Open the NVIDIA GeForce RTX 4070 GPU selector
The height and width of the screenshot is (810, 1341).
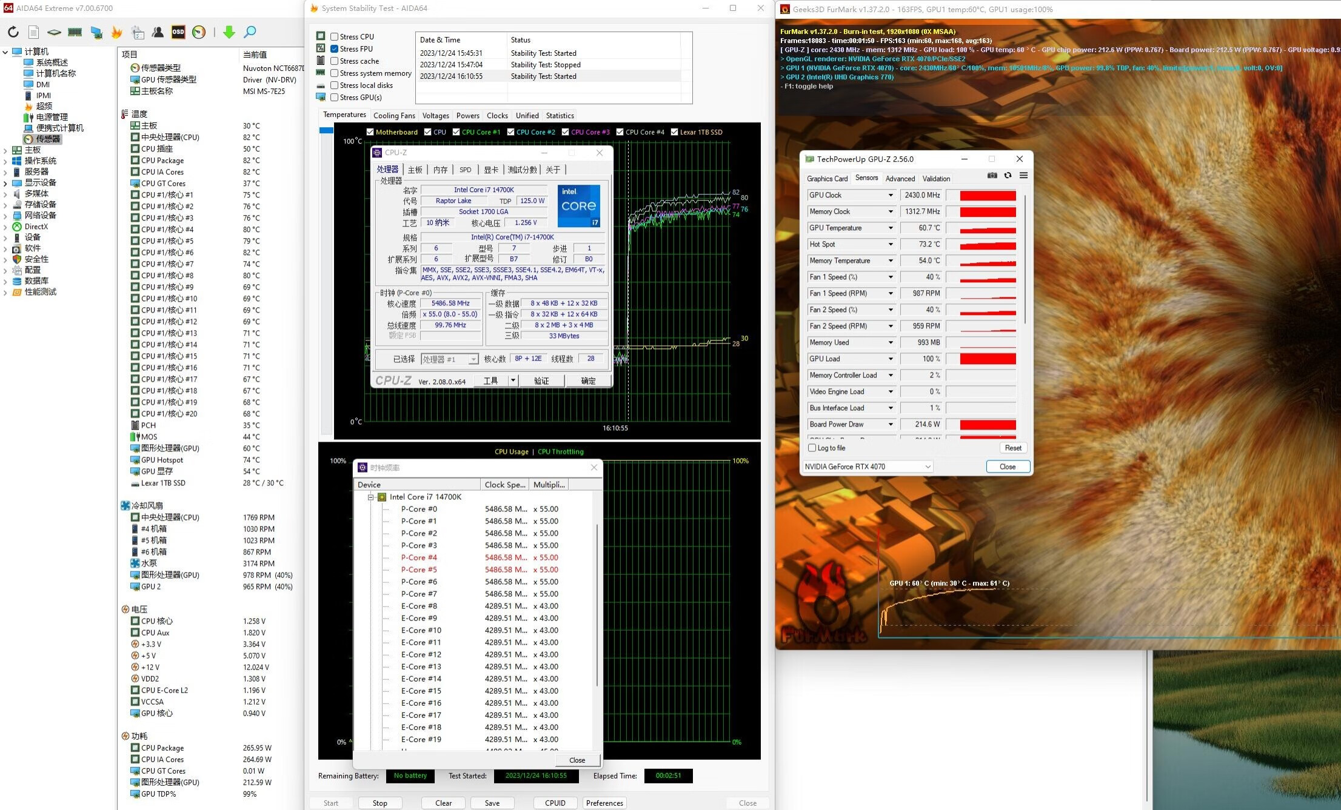868,466
